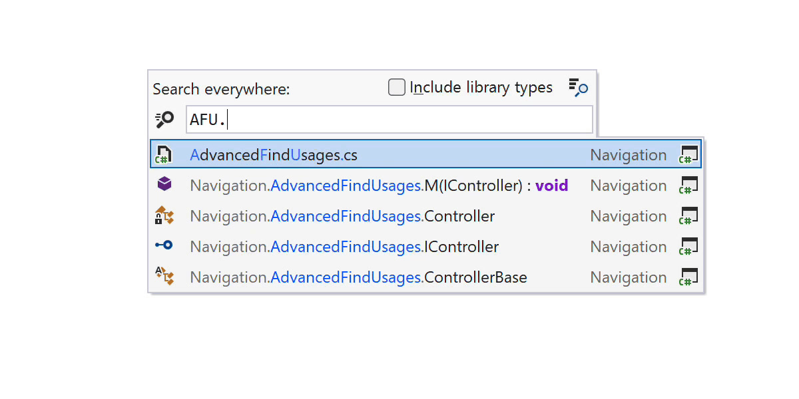Click the C# project icon on the M(IController) row

(x=688, y=186)
